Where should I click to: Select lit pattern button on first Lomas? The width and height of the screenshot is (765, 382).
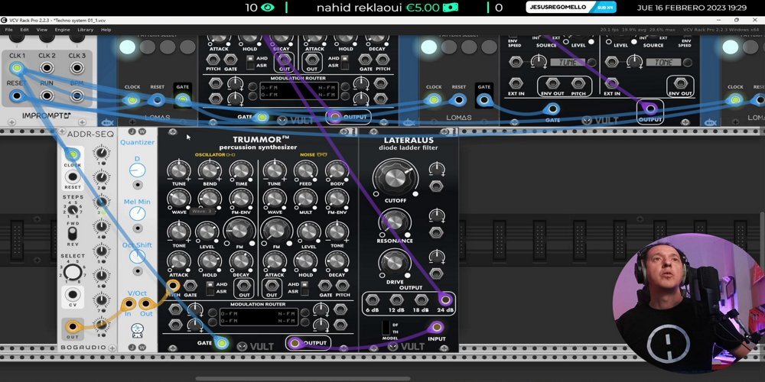pos(127,47)
